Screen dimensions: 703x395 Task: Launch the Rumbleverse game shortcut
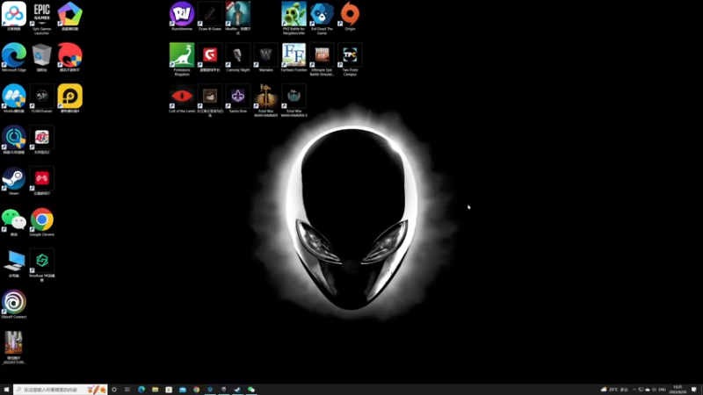[x=182, y=15]
